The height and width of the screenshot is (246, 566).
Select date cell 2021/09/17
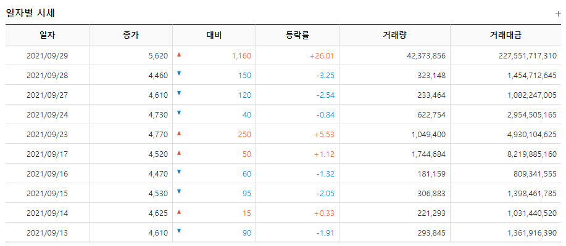[x=48, y=154]
